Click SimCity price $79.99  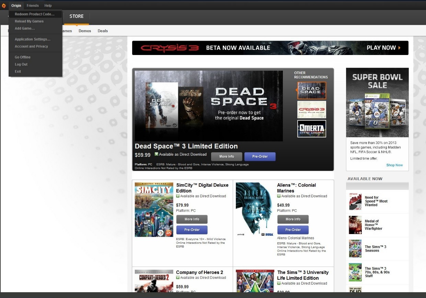(182, 205)
